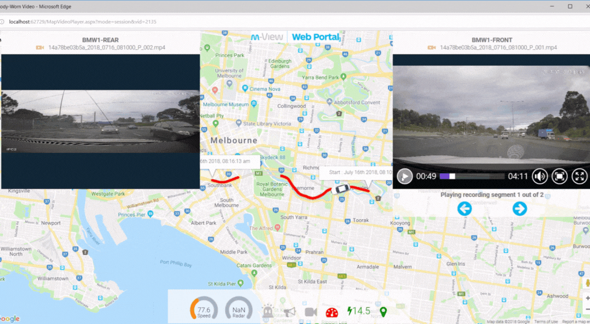This screenshot has width=590, height=324.
Task: Click the fit-to-frame video icon
Action: coord(559,176)
